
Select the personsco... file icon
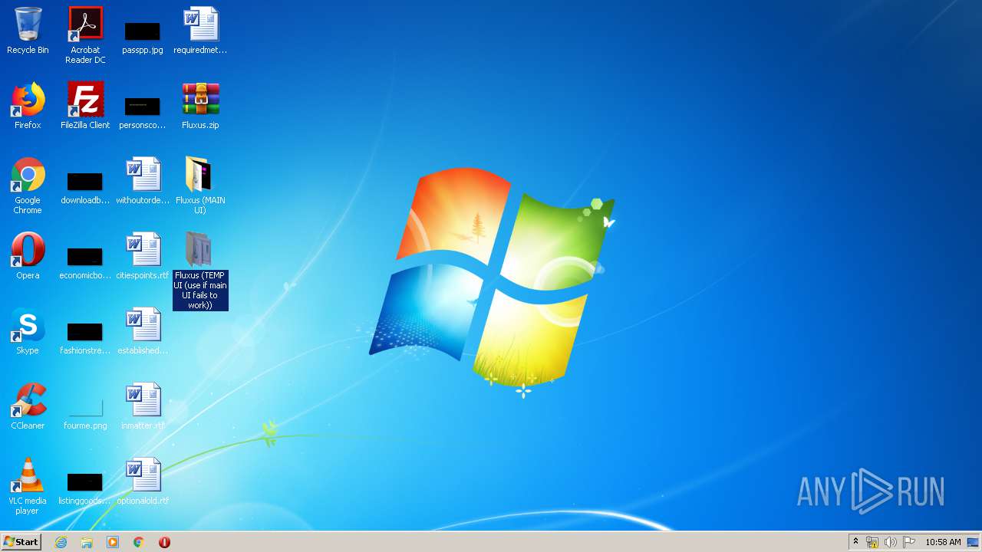[143, 112]
